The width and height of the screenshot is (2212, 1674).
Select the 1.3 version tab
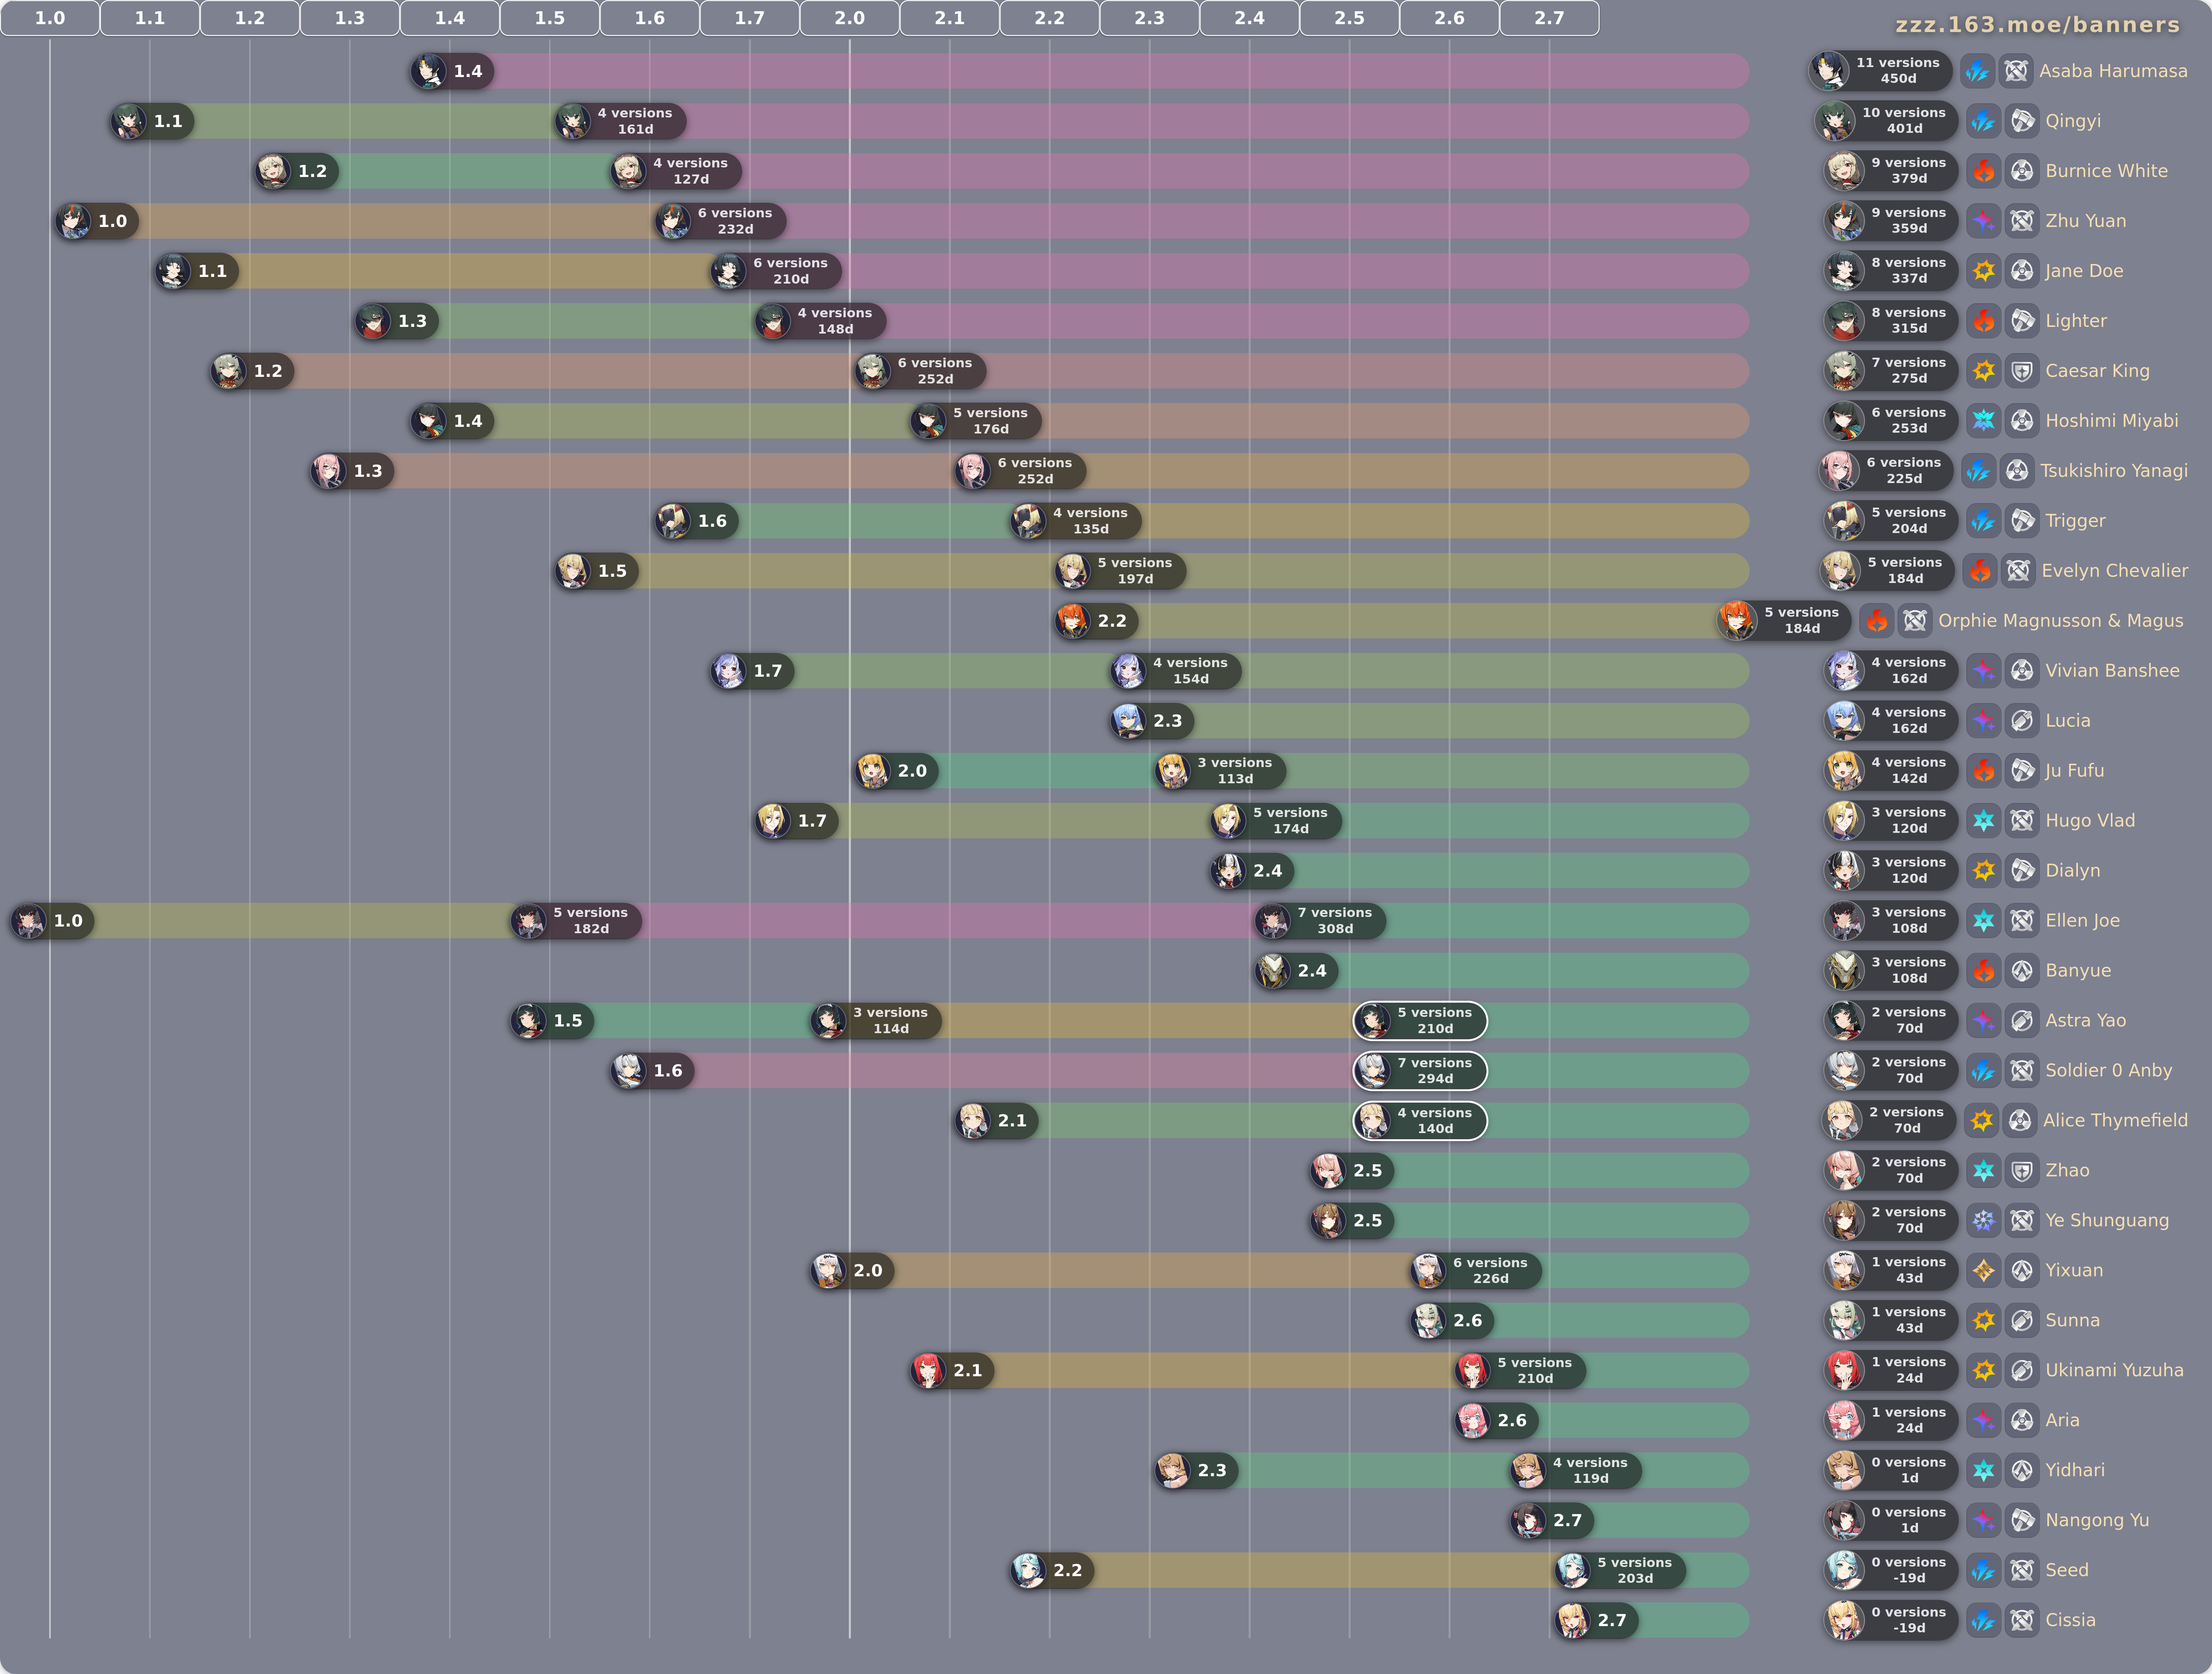[x=350, y=18]
